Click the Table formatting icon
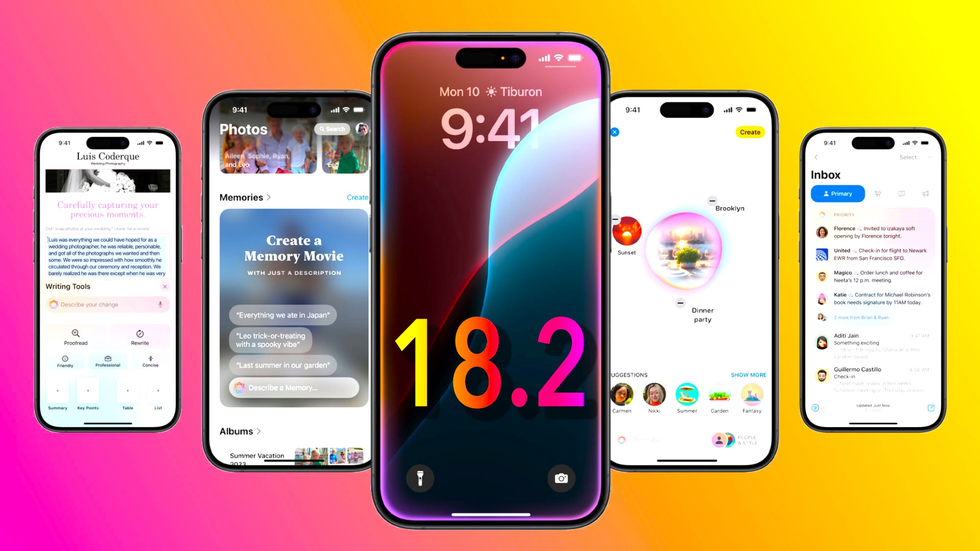 click(x=128, y=391)
